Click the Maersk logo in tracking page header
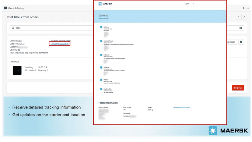This screenshot has width=252, height=142. coord(105,4)
